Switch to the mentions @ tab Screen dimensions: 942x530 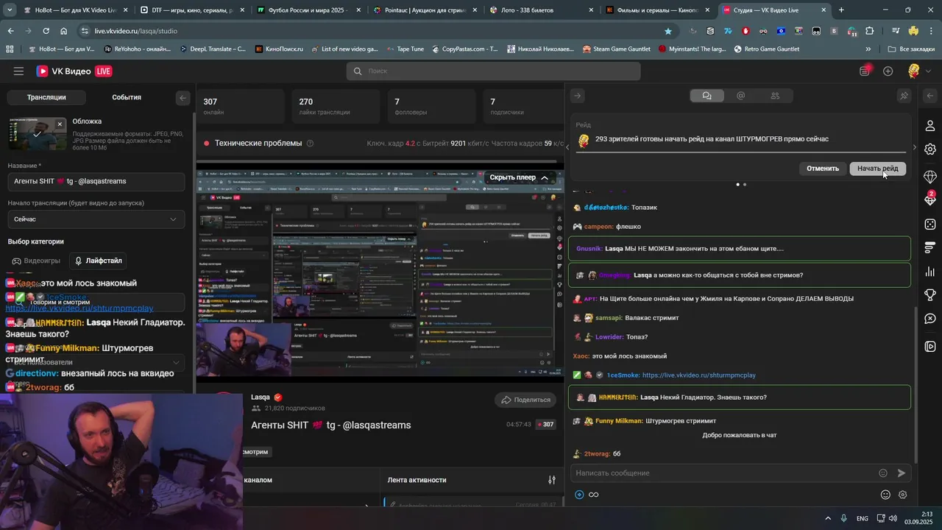pyautogui.click(x=741, y=96)
